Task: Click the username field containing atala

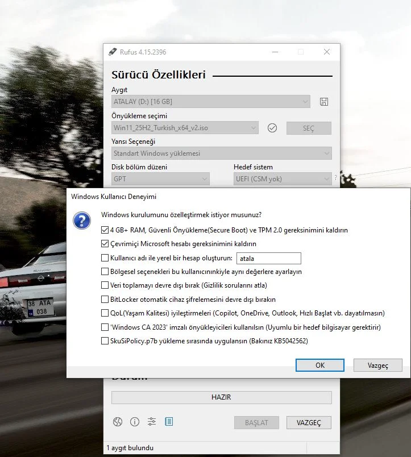Action: pos(269,259)
